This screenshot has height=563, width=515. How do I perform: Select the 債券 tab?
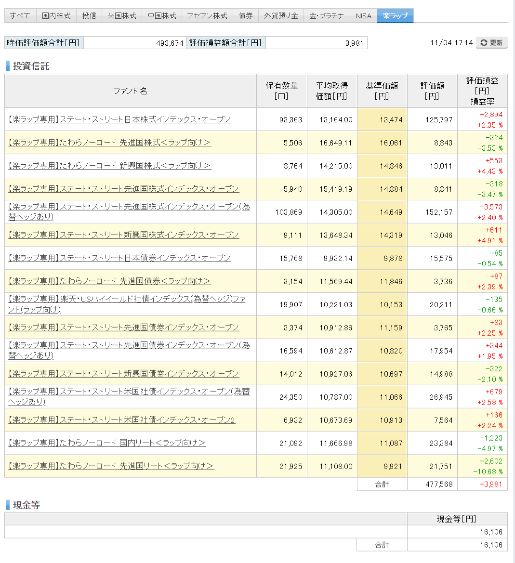246,16
